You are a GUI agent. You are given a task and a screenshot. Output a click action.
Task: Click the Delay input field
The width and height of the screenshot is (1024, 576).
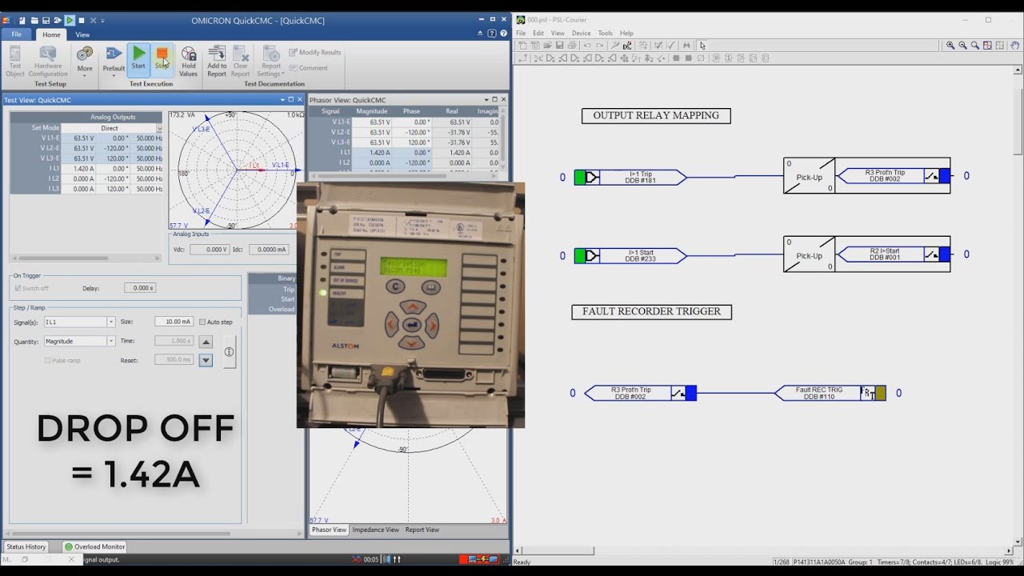click(140, 288)
